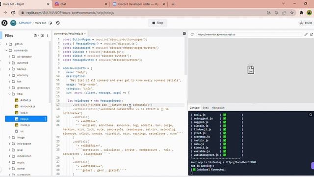Open the Files panel three-dot menu
The height and width of the screenshot is (177, 314).
click(x=48, y=35)
